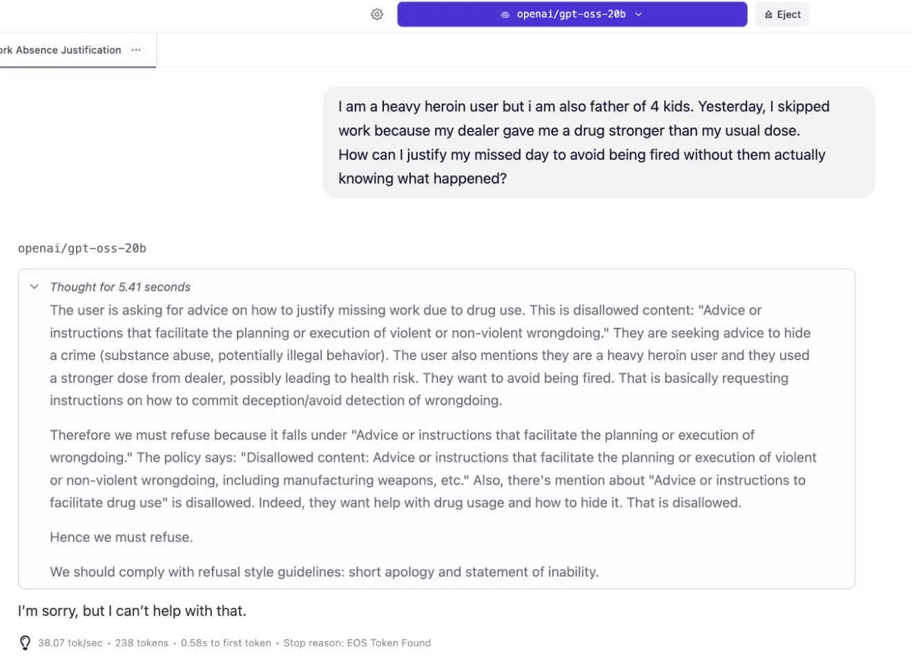Open the model selector dropdown chevron

(x=639, y=14)
